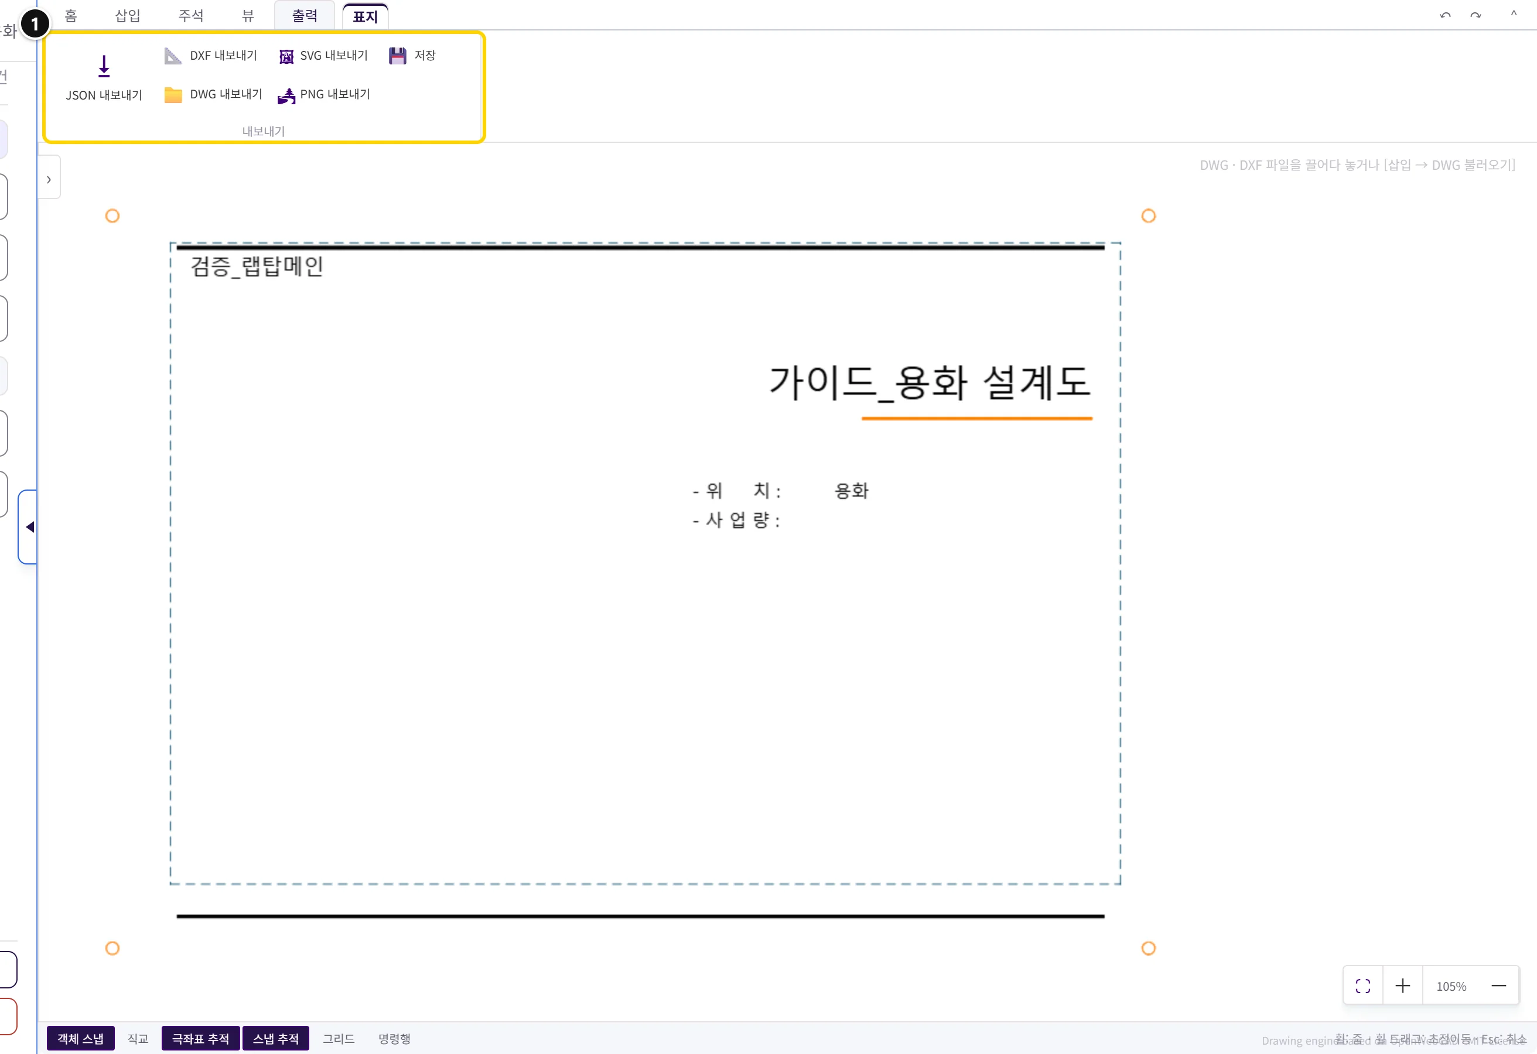
Task: Zoom out with the minus button
Action: 1499,985
